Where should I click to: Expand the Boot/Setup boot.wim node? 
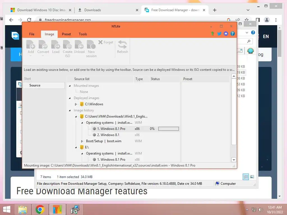[x=82, y=141]
